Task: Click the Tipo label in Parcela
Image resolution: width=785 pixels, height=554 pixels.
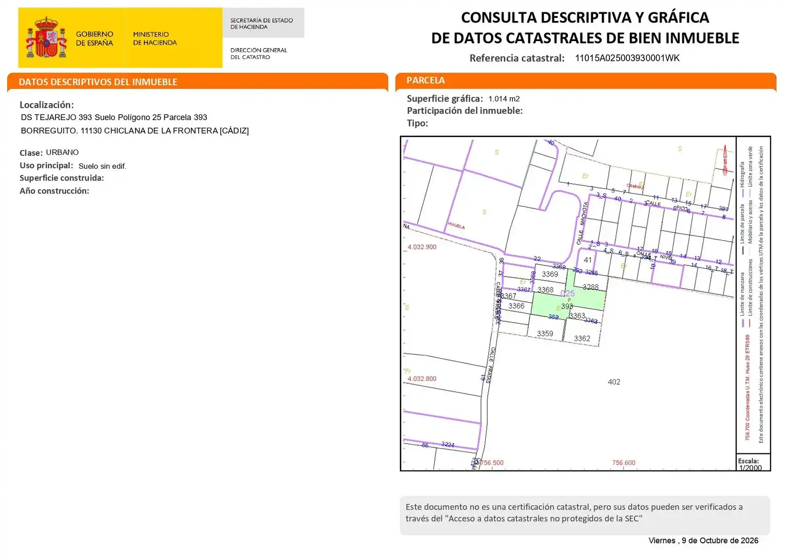Action: [x=417, y=123]
